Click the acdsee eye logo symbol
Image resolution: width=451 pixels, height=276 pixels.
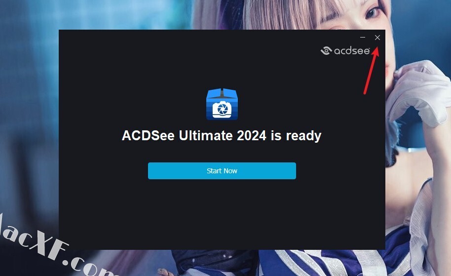pos(326,51)
